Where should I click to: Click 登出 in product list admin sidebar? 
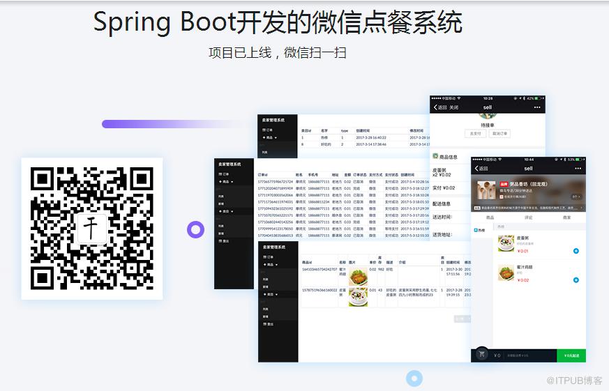(268, 324)
